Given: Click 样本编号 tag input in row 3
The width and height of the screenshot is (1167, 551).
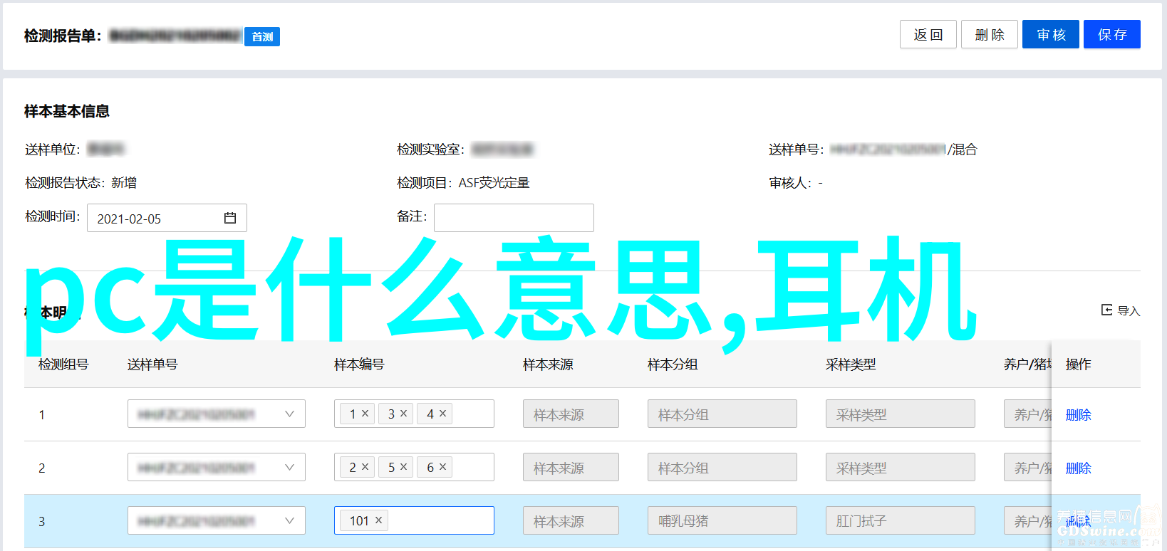Looking at the screenshot, I should (414, 520).
